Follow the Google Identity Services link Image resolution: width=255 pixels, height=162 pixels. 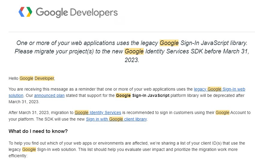(98, 112)
